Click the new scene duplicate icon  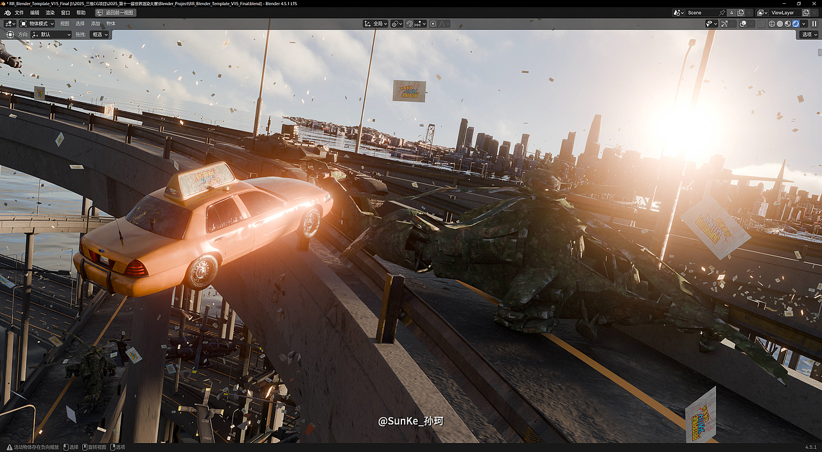[740, 12]
